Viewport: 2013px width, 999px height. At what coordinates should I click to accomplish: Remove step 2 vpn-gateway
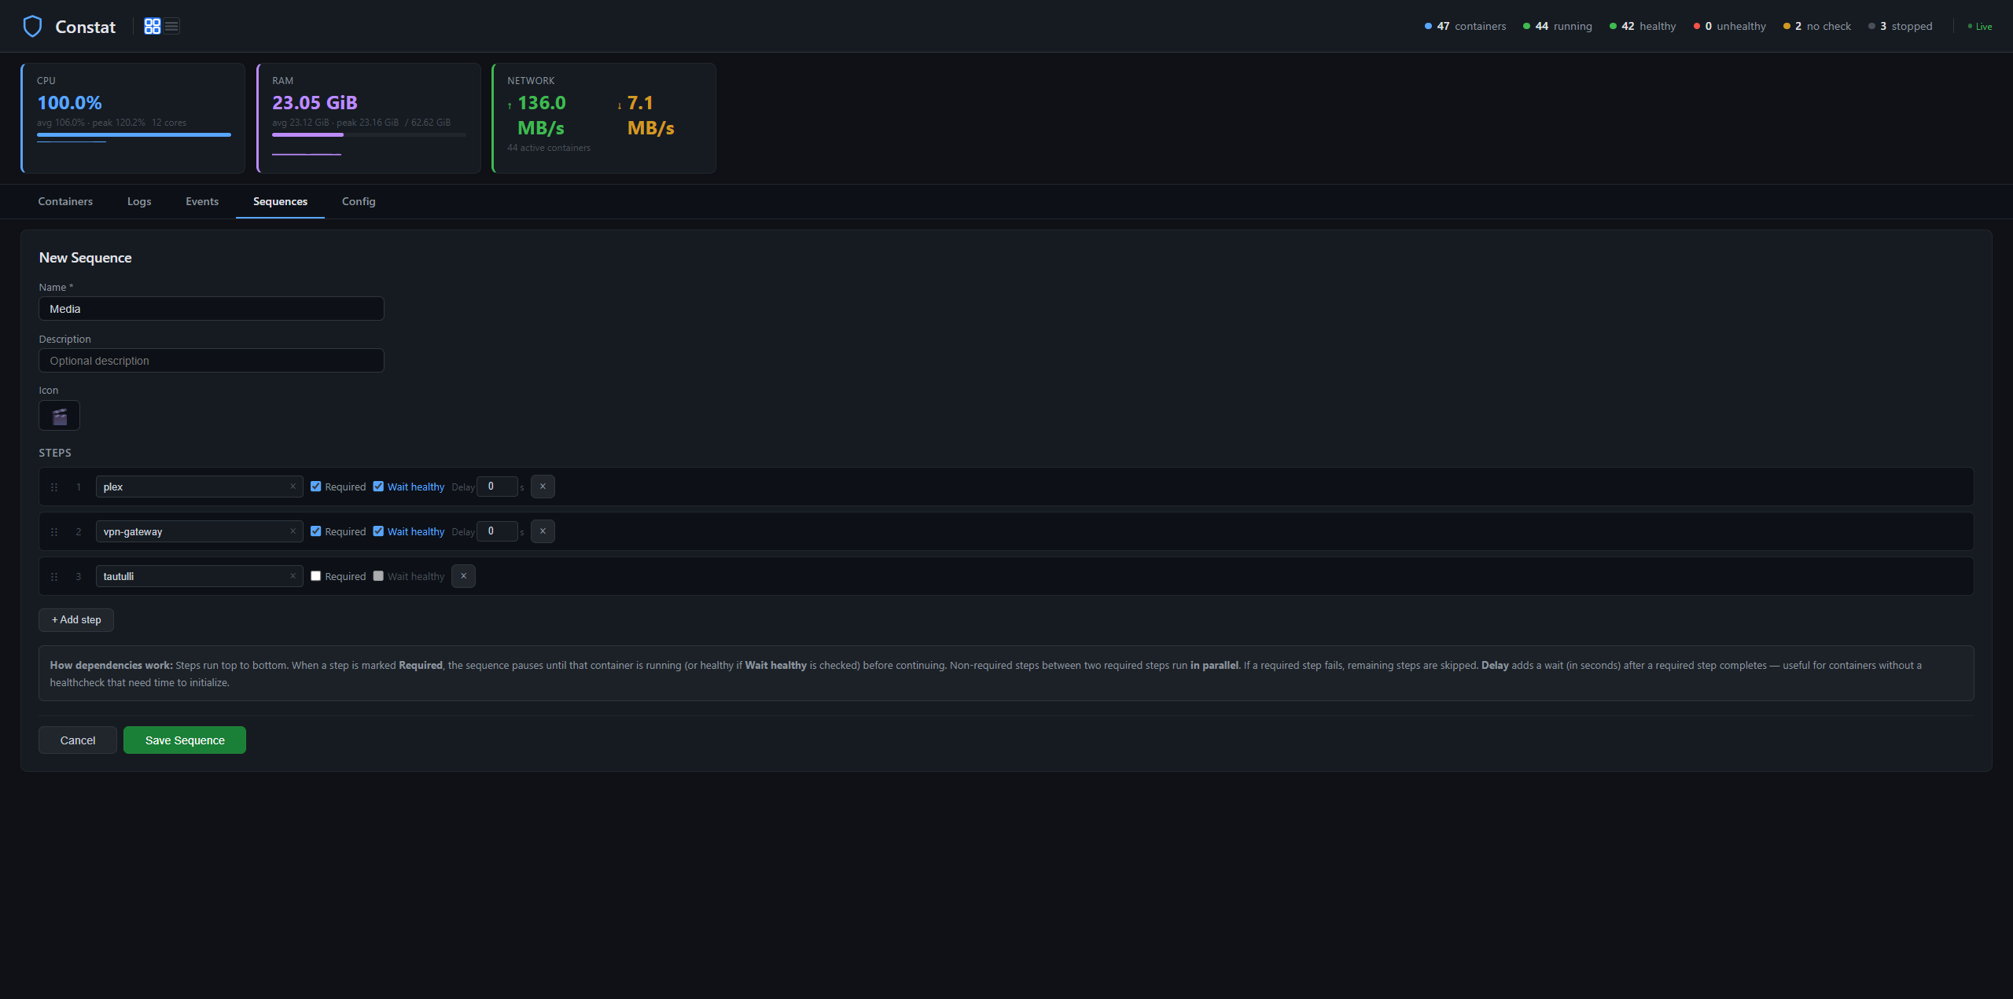pos(543,531)
